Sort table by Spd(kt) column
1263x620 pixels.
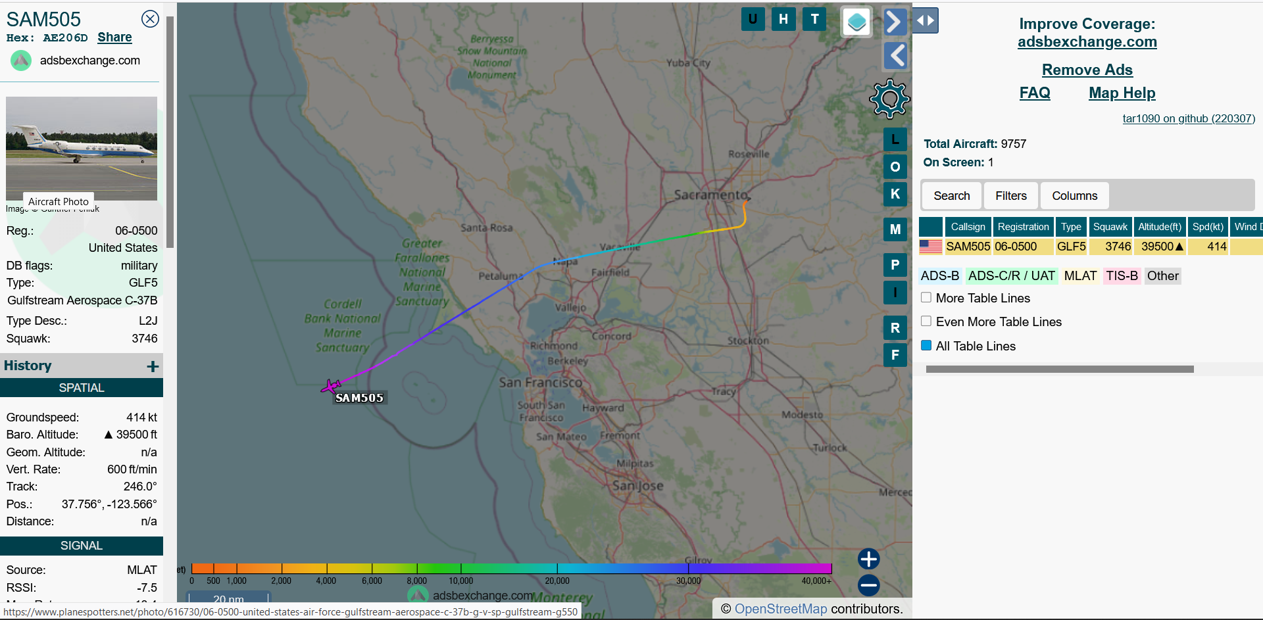click(x=1208, y=227)
